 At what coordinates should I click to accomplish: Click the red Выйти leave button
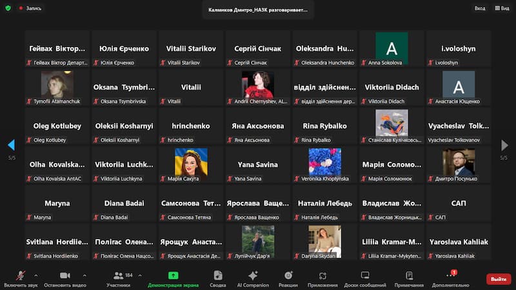point(498,279)
